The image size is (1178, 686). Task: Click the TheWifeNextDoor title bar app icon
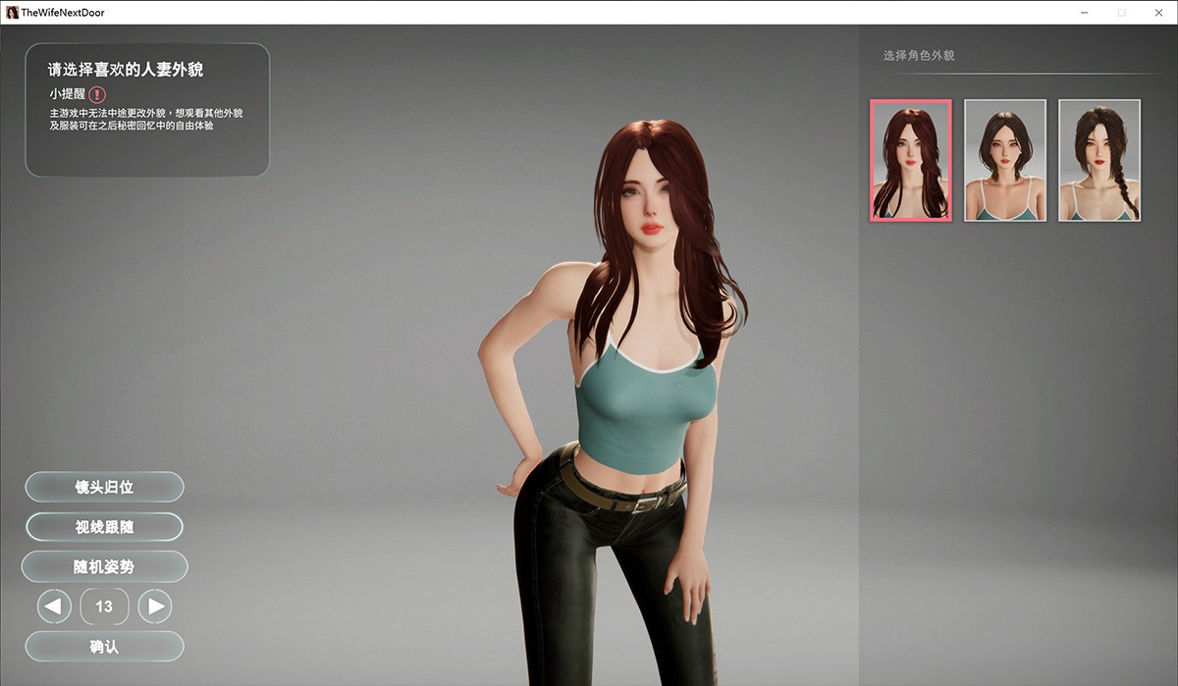coord(12,12)
